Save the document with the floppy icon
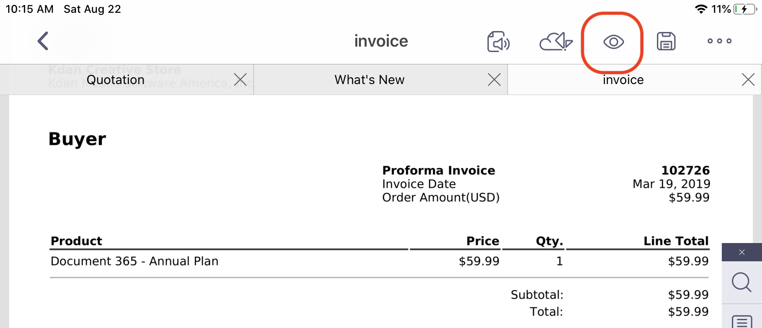The height and width of the screenshot is (328, 762). 666,42
